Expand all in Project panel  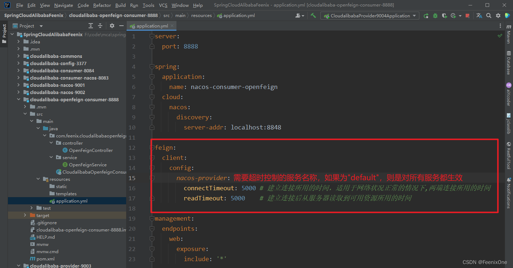tap(91, 26)
